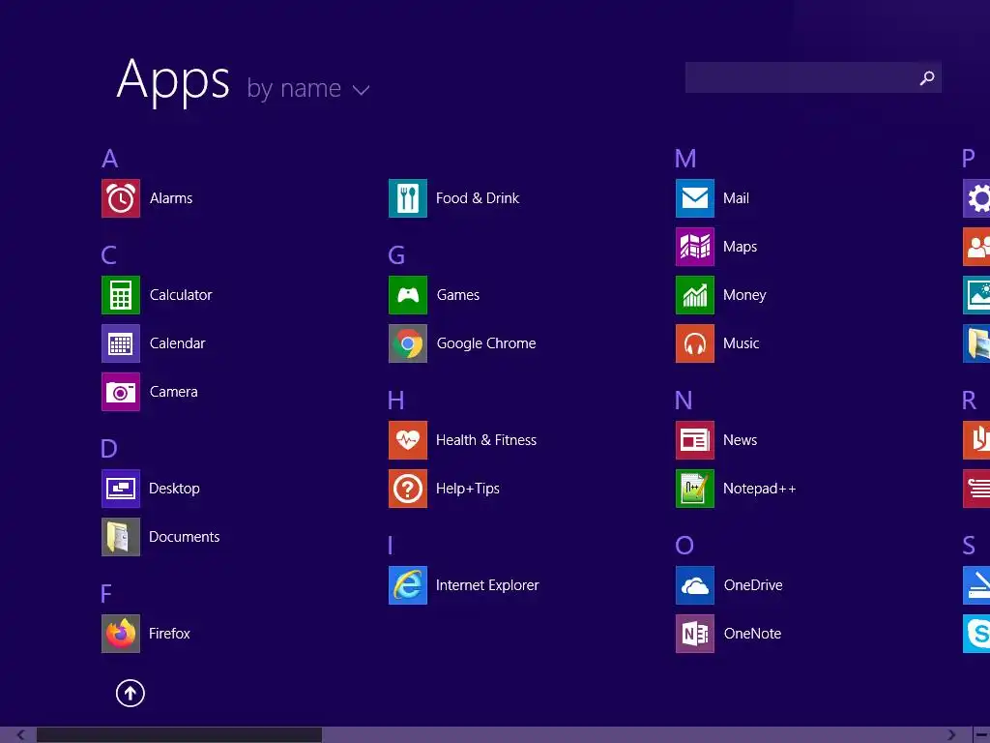The image size is (990, 743).
Task: Open PC settings gear icon
Action: pyautogui.click(x=976, y=198)
